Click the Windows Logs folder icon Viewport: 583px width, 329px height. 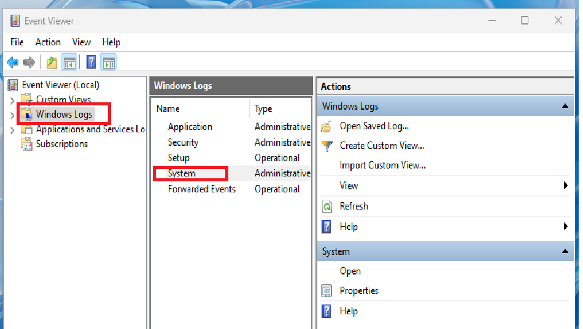[26, 114]
